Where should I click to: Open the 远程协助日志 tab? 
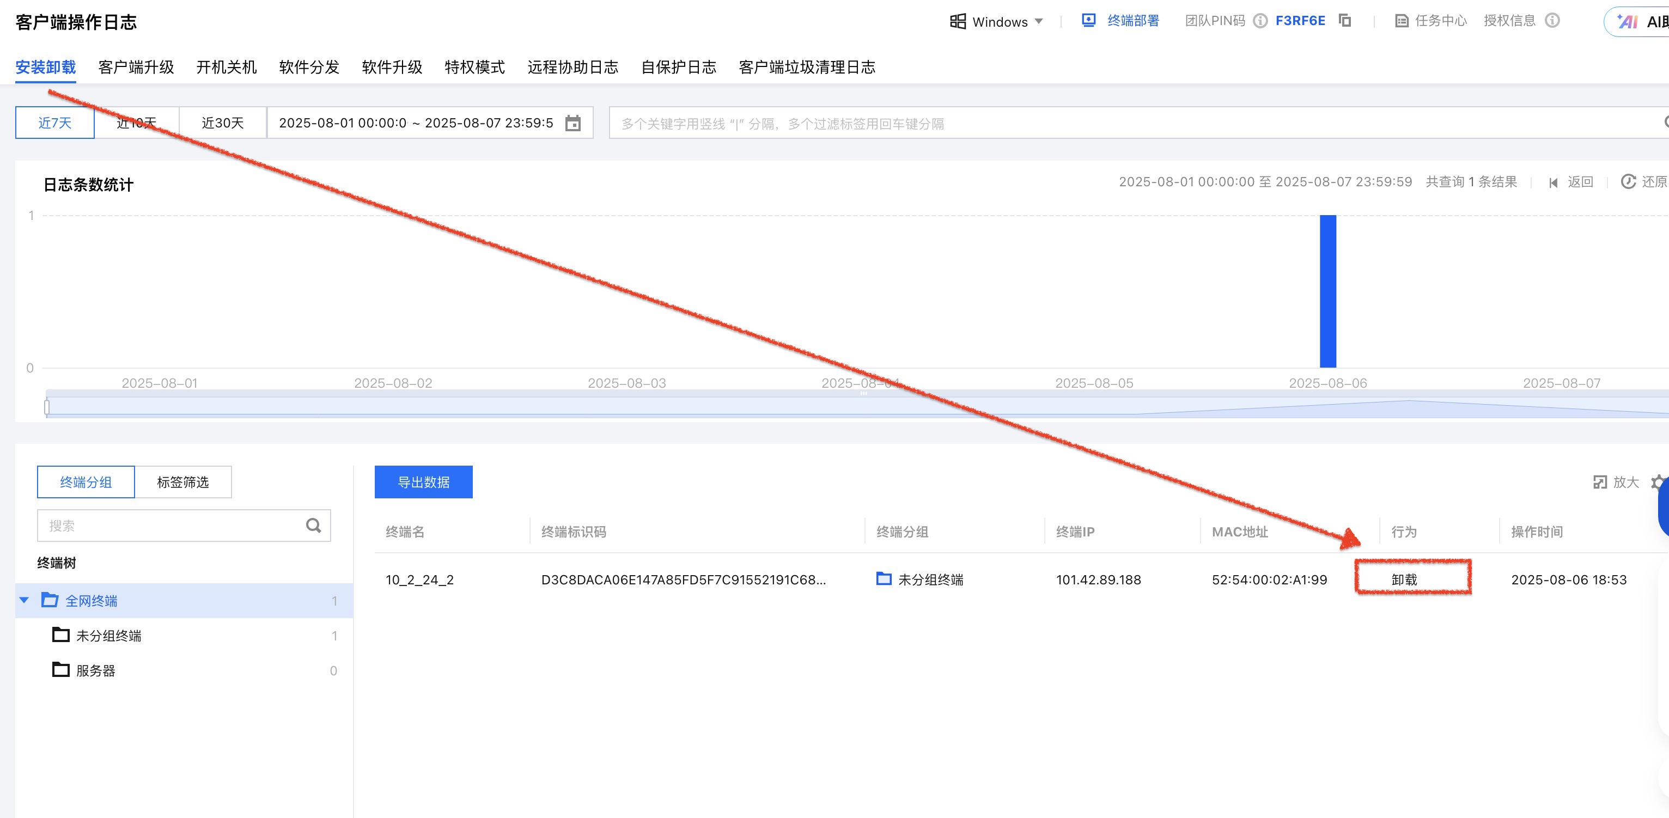(572, 68)
